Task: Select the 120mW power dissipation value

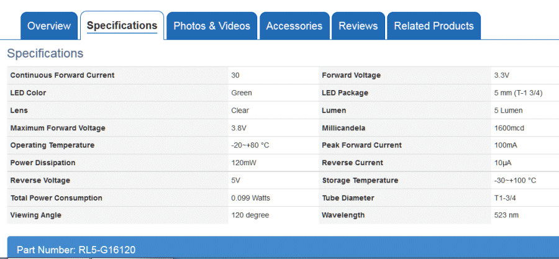Action: point(243,163)
